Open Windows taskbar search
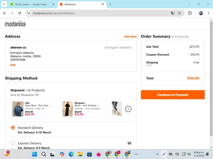This screenshot has width=213, height=159. 44,154
